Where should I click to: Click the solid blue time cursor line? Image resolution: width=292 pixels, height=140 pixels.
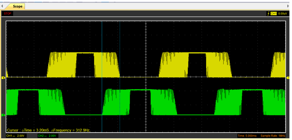(102, 76)
